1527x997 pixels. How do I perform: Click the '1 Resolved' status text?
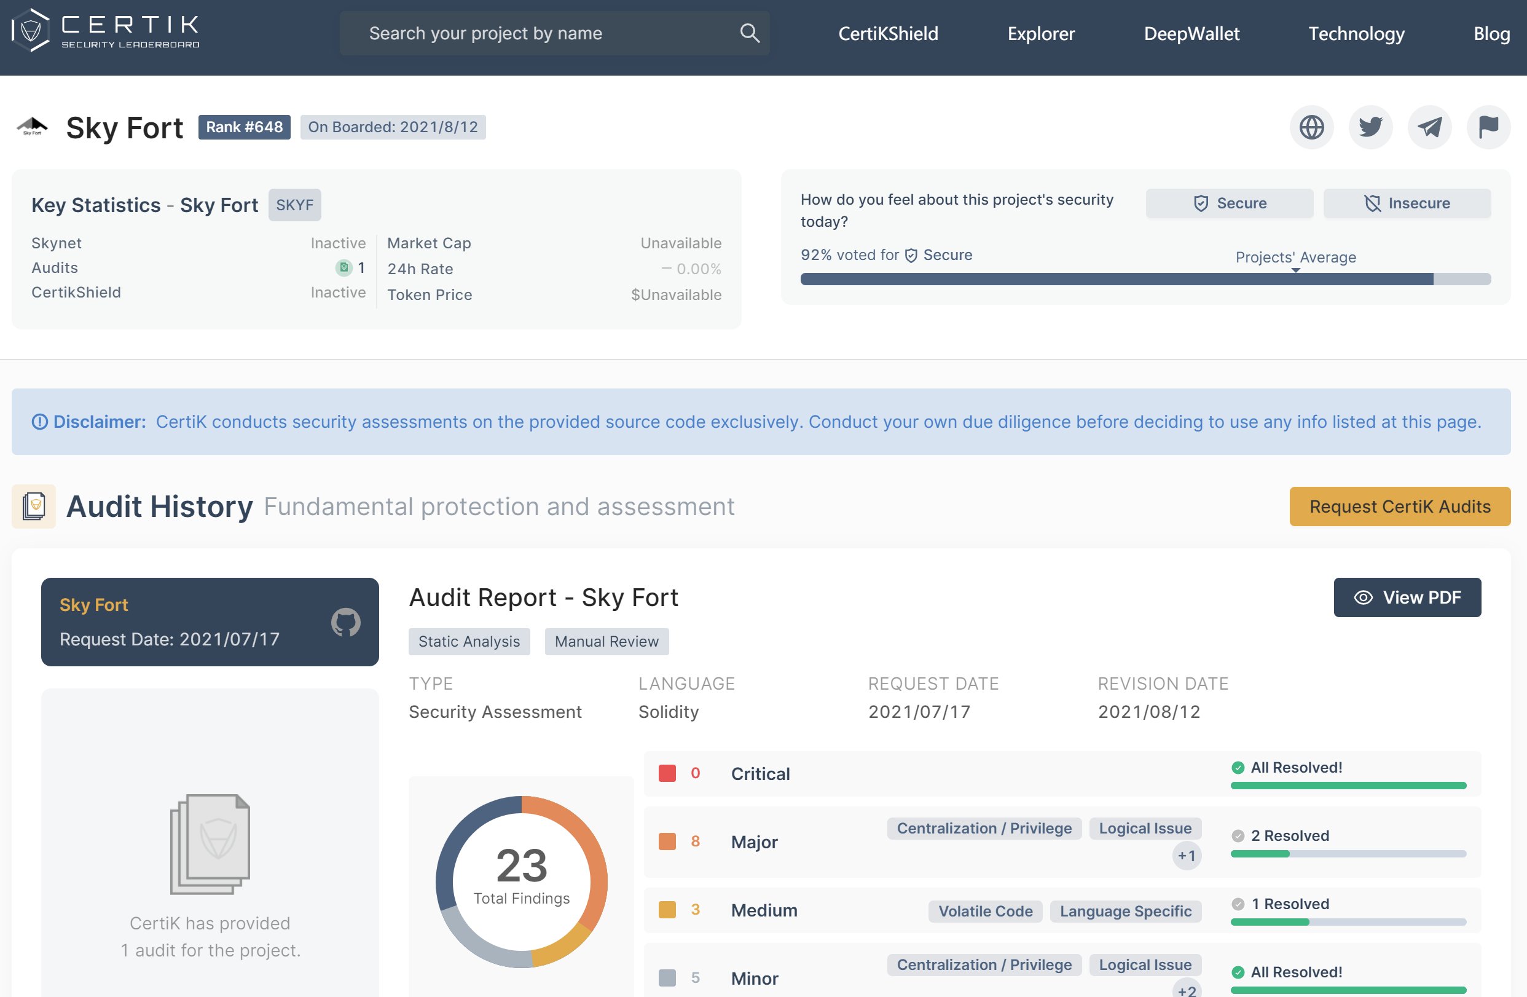[x=1290, y=904]
